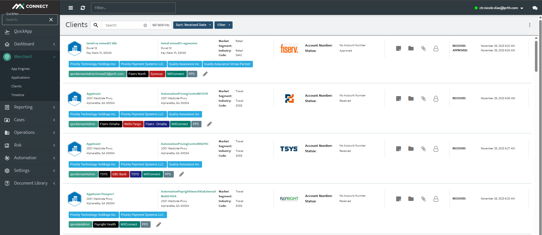
Task: Open the Filter dropdown button
Action: pyautogui.click(x=224, y=25)
